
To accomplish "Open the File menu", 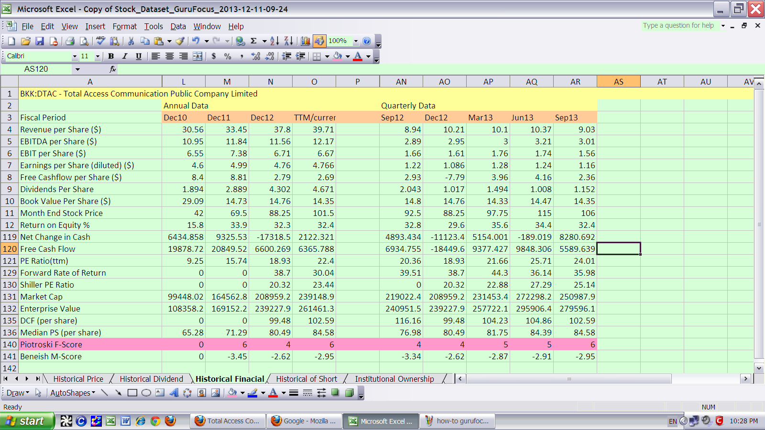I will point(28,26).
